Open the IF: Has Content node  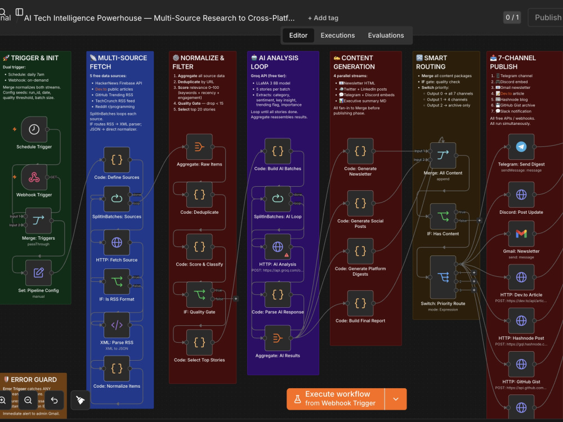(x=443, y=217)
